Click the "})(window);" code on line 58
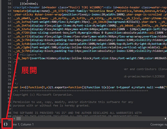The height and width of the screenshot is (129, 167). tap(29, 4)
